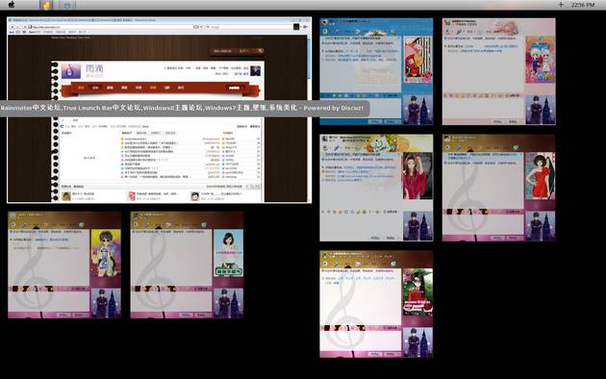Select chat window with sunglasses avatar

(x=64, y=265)
